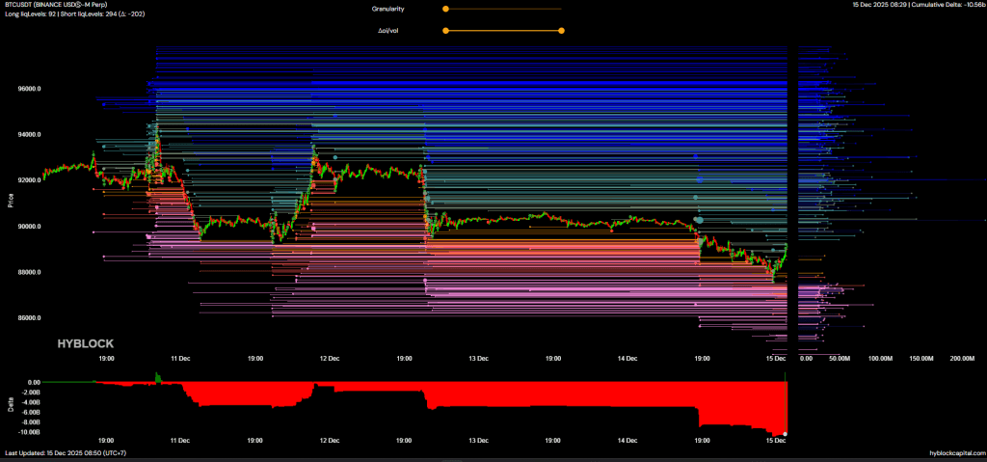Click the white marker at delta chart's end
This screenshot has height=462, width=987.
point(786,434)
